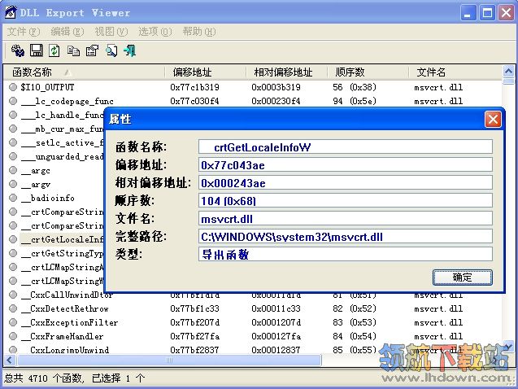Click the bullet icon beside ___lc_codepage_func
Screen dimensions: 518x389
click(x=13, y=101)
